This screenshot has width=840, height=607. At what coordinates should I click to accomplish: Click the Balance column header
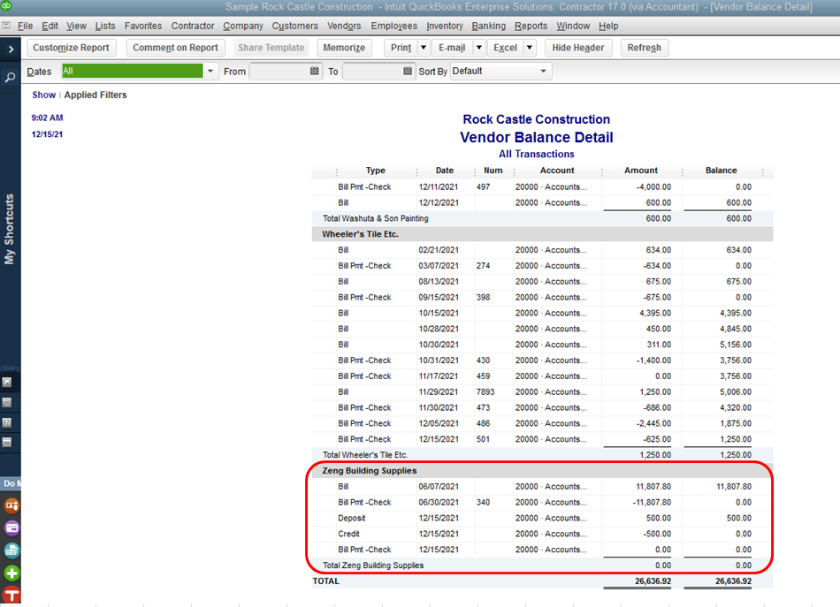(x=721, y=171)
